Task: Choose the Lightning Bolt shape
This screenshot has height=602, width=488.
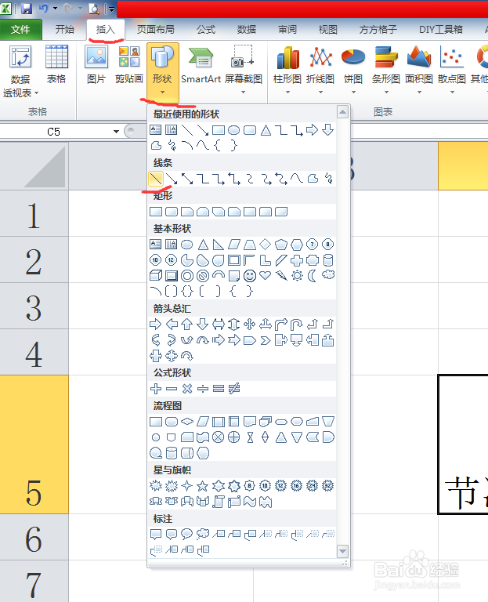Action: coord(281,276)
